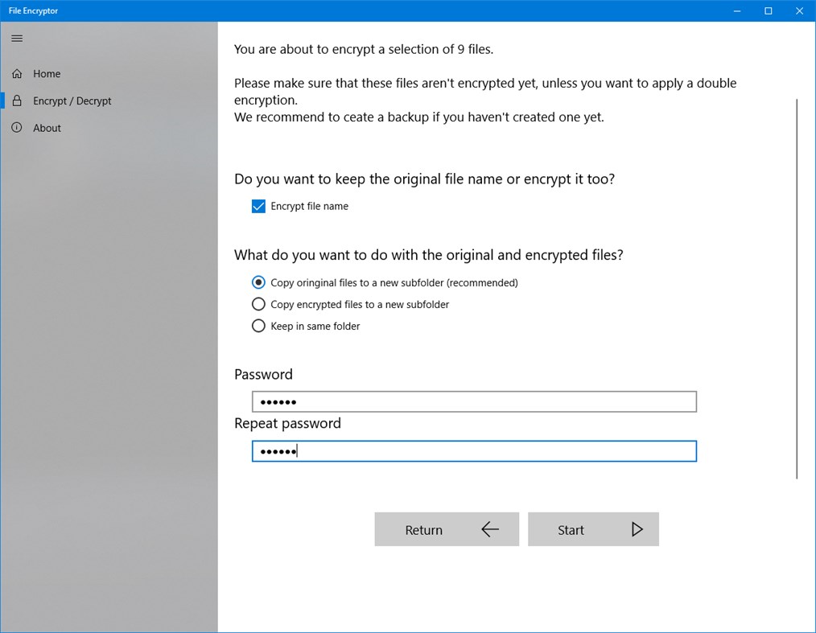Click inside the Password input field
The width and height of the screenshot is (816, 633).
(x=473, y=401)
